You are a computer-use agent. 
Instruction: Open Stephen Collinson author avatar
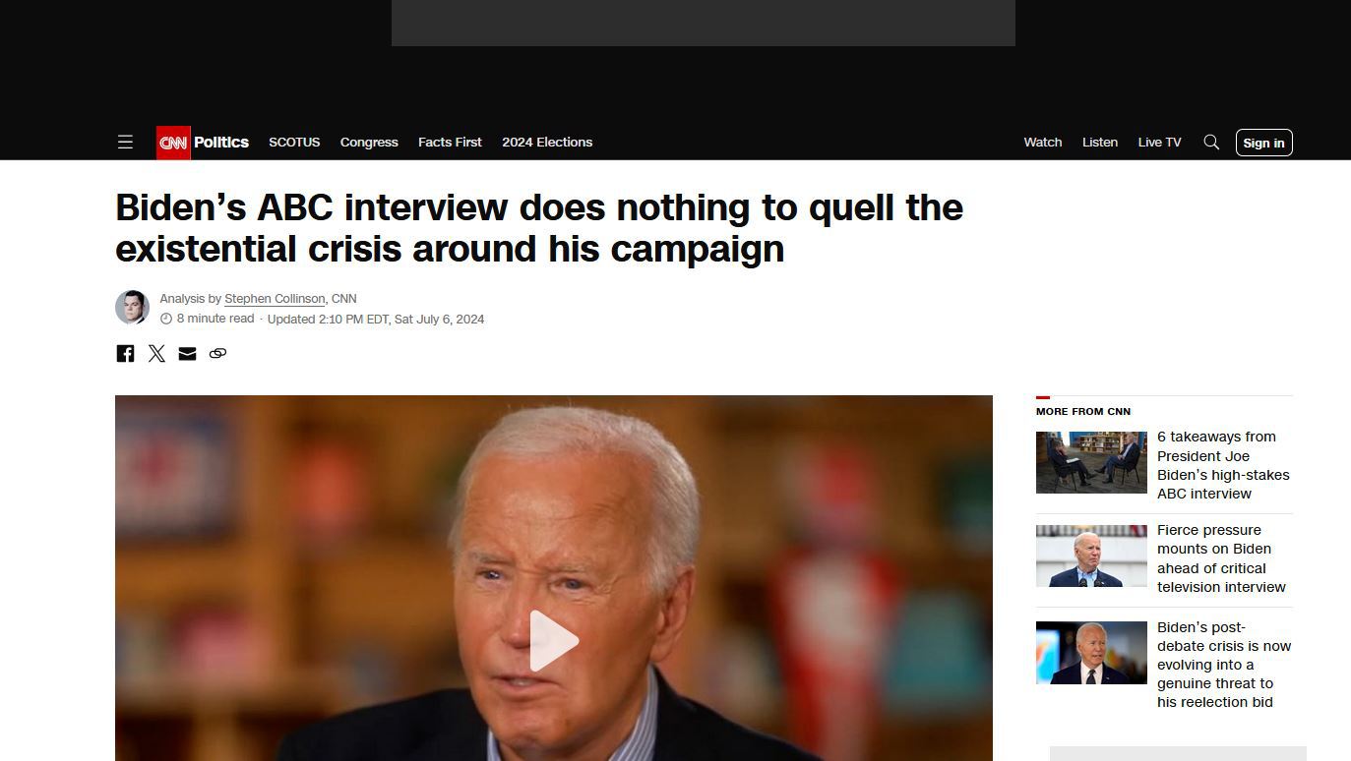(132, 308)
